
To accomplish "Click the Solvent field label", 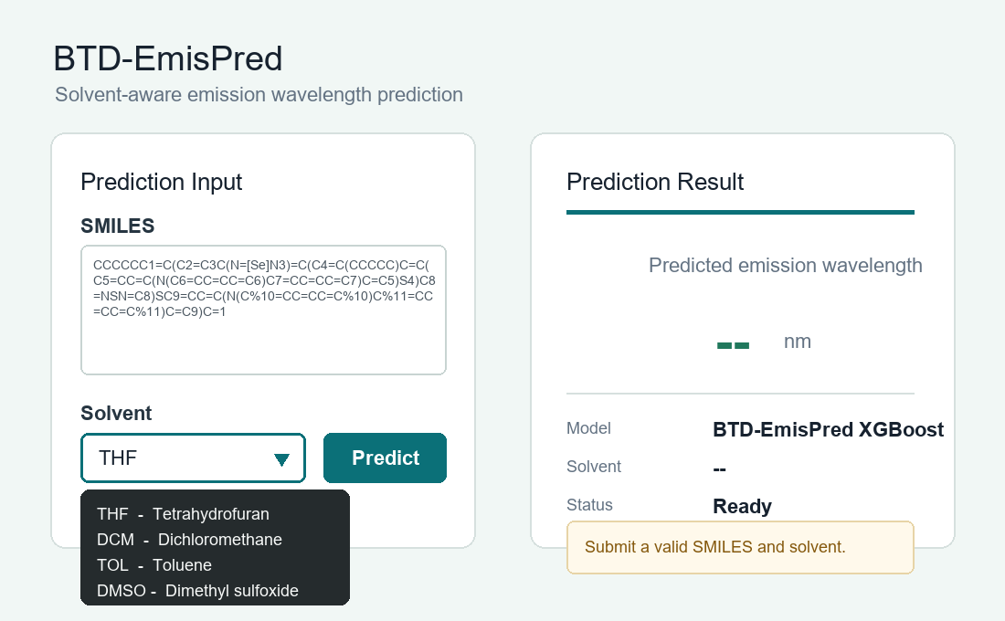I will 116,414.
